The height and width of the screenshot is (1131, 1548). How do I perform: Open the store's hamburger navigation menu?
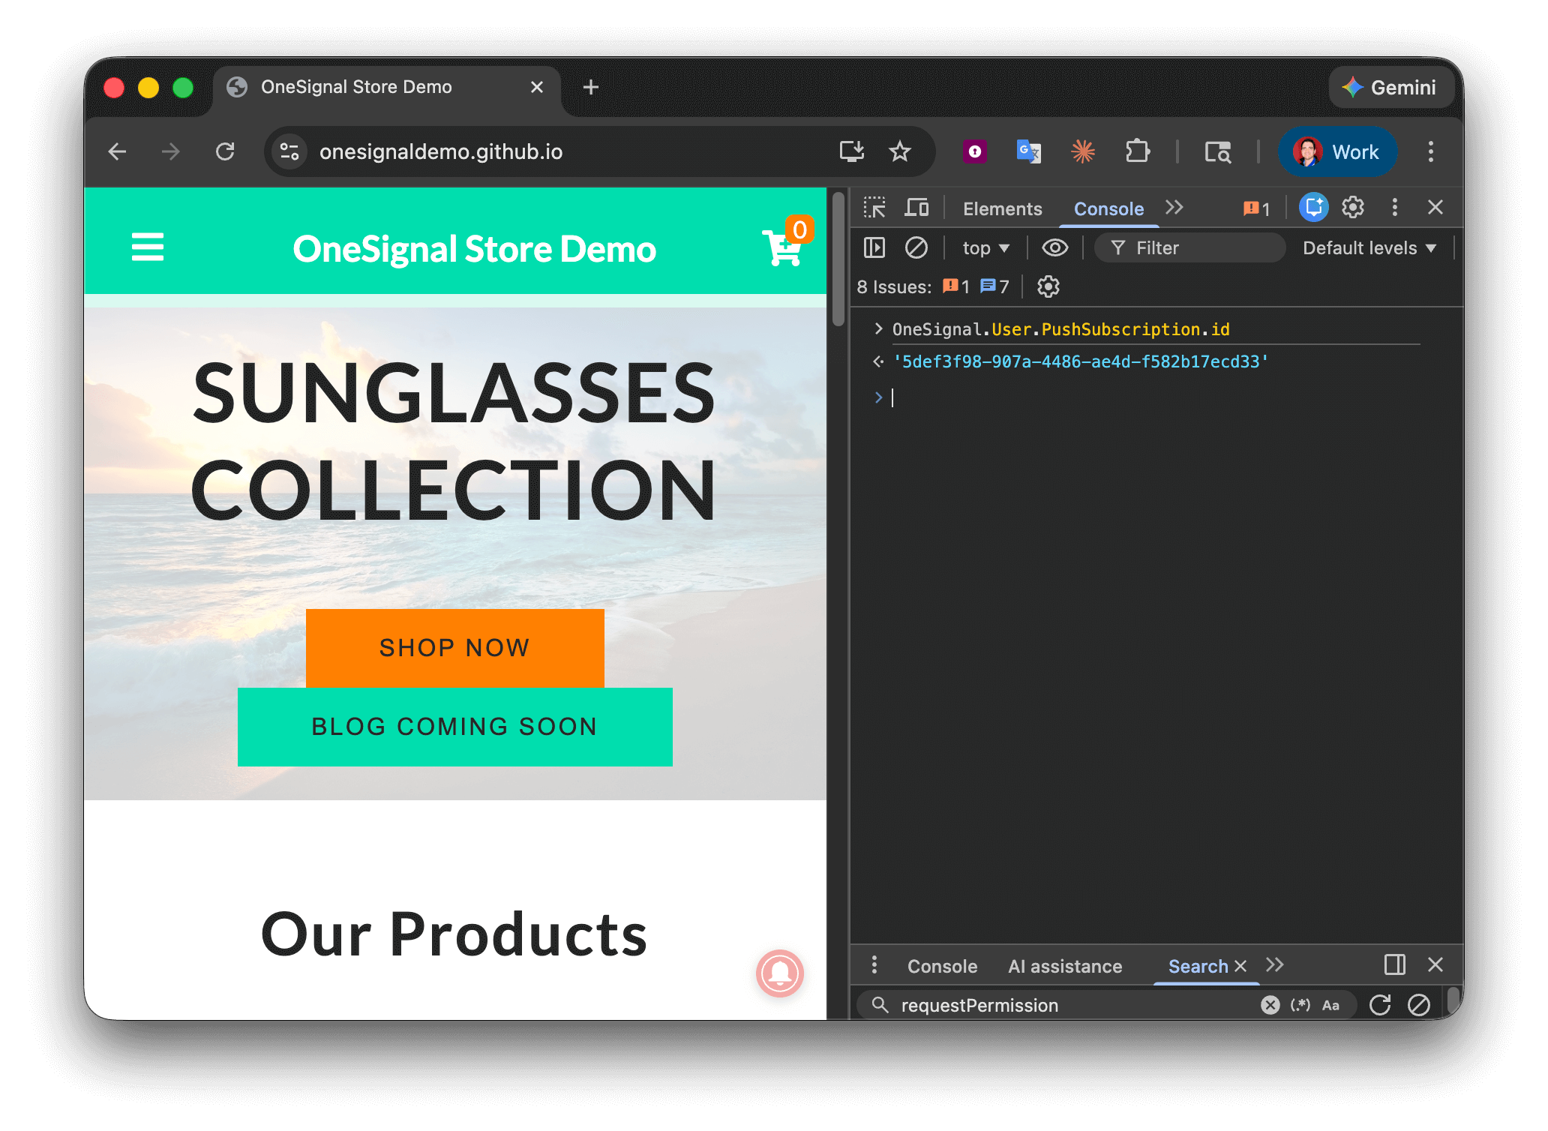pos(148,247)
